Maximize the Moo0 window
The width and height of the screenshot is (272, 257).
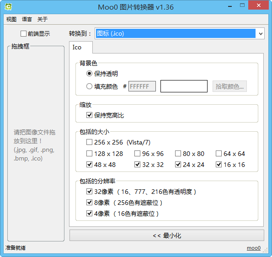click(x=242, y=5)
